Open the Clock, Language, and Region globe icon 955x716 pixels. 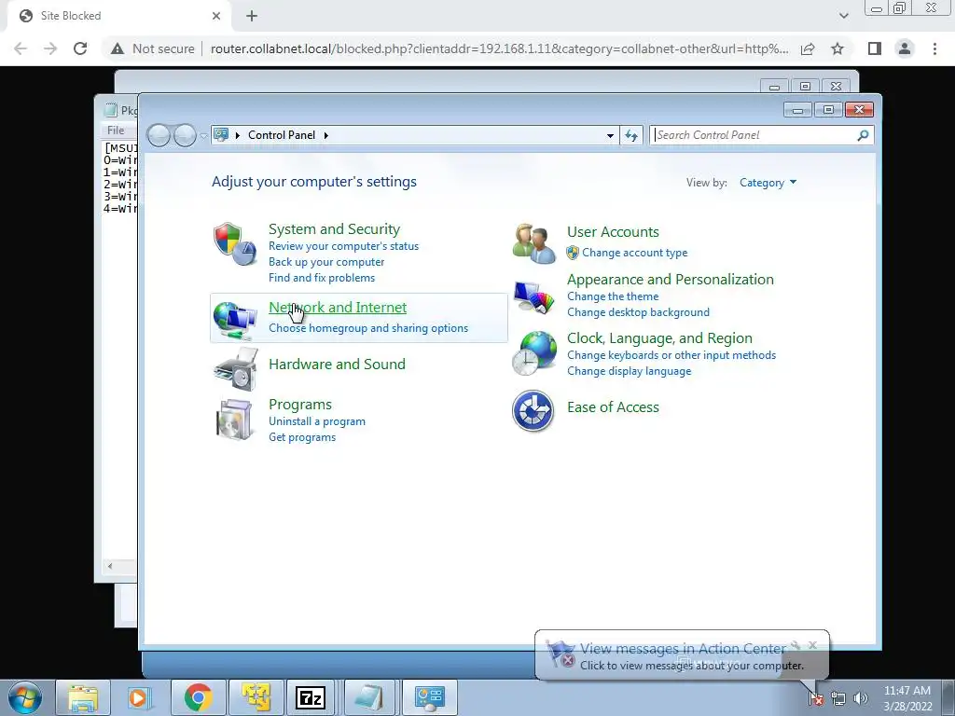click(x=534, y=353)
